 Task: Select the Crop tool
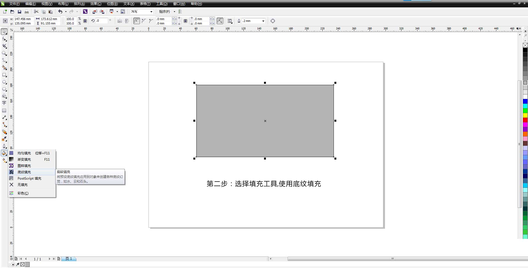[4, 46]
